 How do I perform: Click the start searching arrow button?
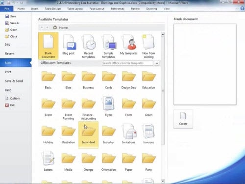[x=157, y=63]
